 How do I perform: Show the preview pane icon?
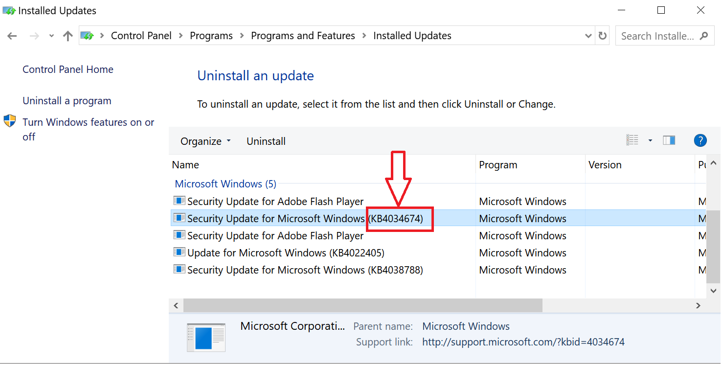[669, 141]
